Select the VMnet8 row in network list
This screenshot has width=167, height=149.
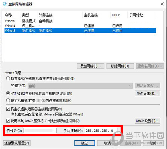click(x=80, y=30)
